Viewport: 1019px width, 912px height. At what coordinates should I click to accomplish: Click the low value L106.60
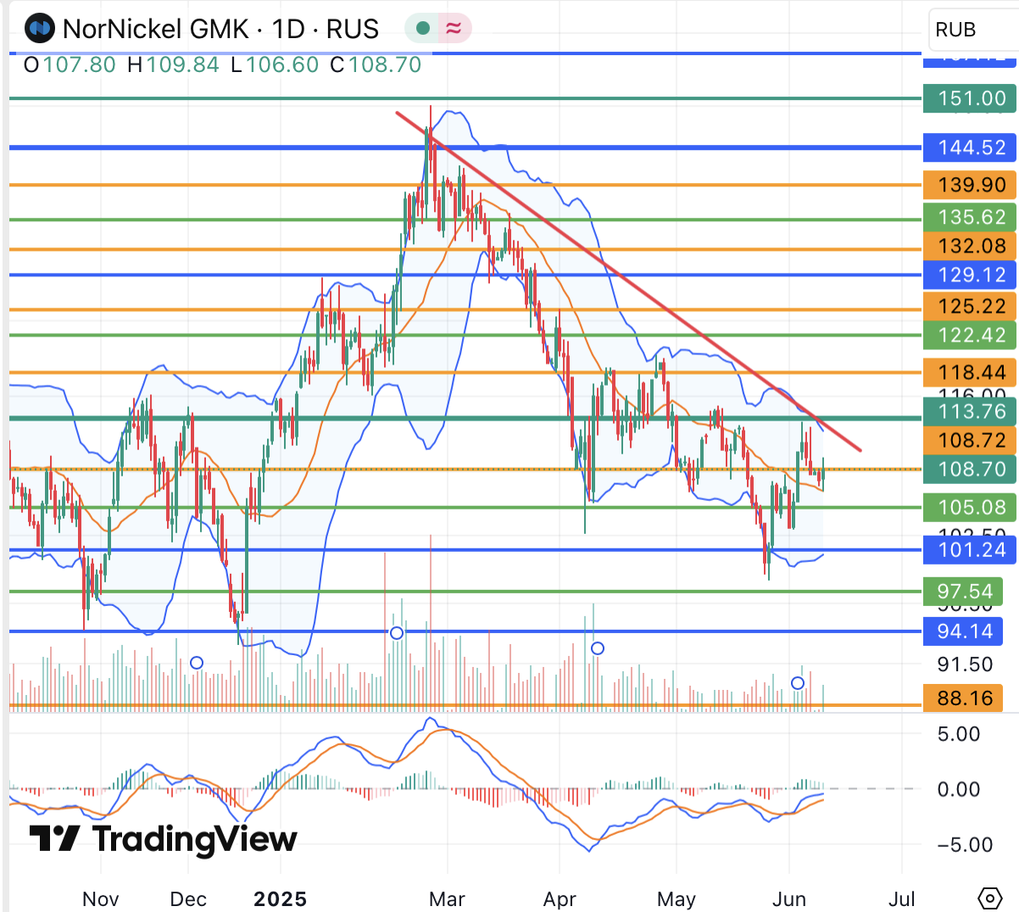[x=275, y=64]
